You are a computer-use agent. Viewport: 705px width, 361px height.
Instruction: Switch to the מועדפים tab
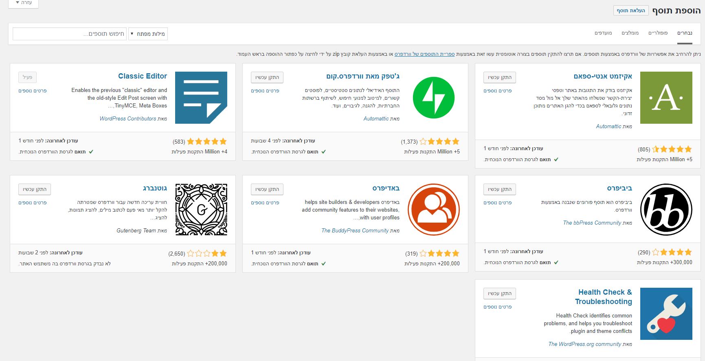(x=603, y=33)
